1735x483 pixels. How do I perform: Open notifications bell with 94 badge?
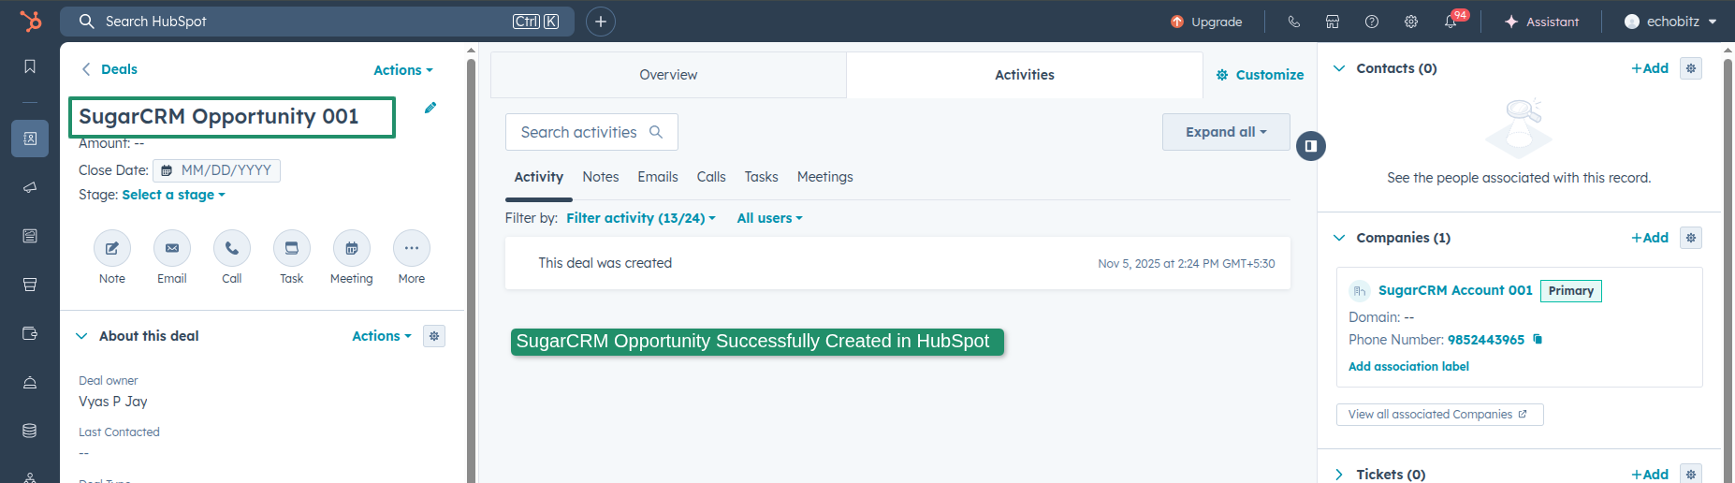pyautogui.click(x=1451, y=21)
